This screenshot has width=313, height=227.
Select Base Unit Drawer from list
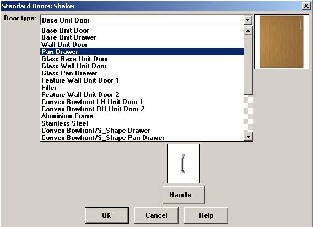[x=142, y=37]
